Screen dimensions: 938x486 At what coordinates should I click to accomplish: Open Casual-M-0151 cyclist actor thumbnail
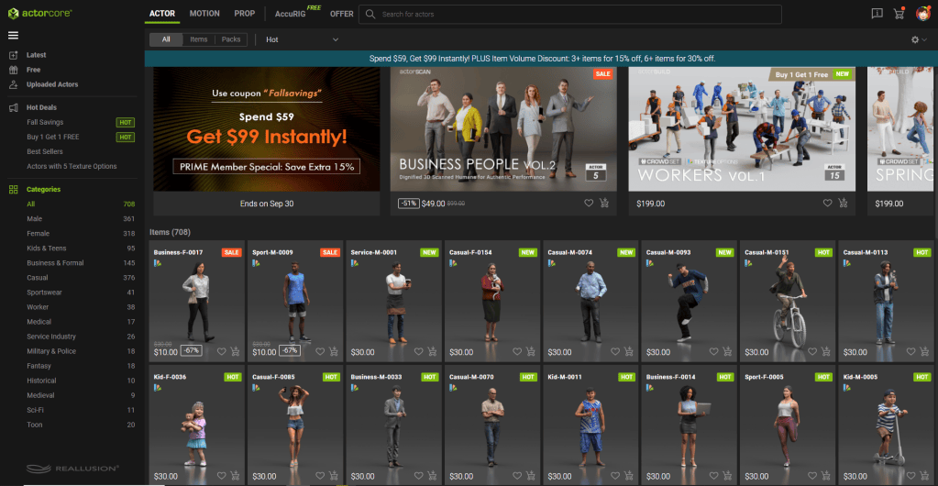pyautogui.click(x=788, y=303)
